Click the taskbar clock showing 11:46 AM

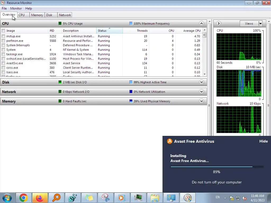(258, 198)
